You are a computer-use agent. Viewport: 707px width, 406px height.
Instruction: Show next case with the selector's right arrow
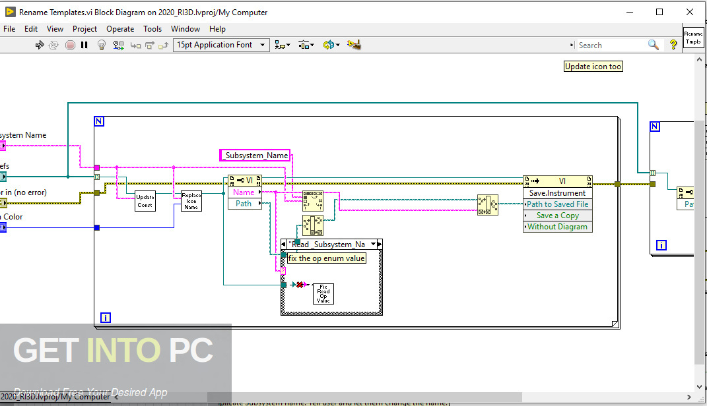(380, 245)
